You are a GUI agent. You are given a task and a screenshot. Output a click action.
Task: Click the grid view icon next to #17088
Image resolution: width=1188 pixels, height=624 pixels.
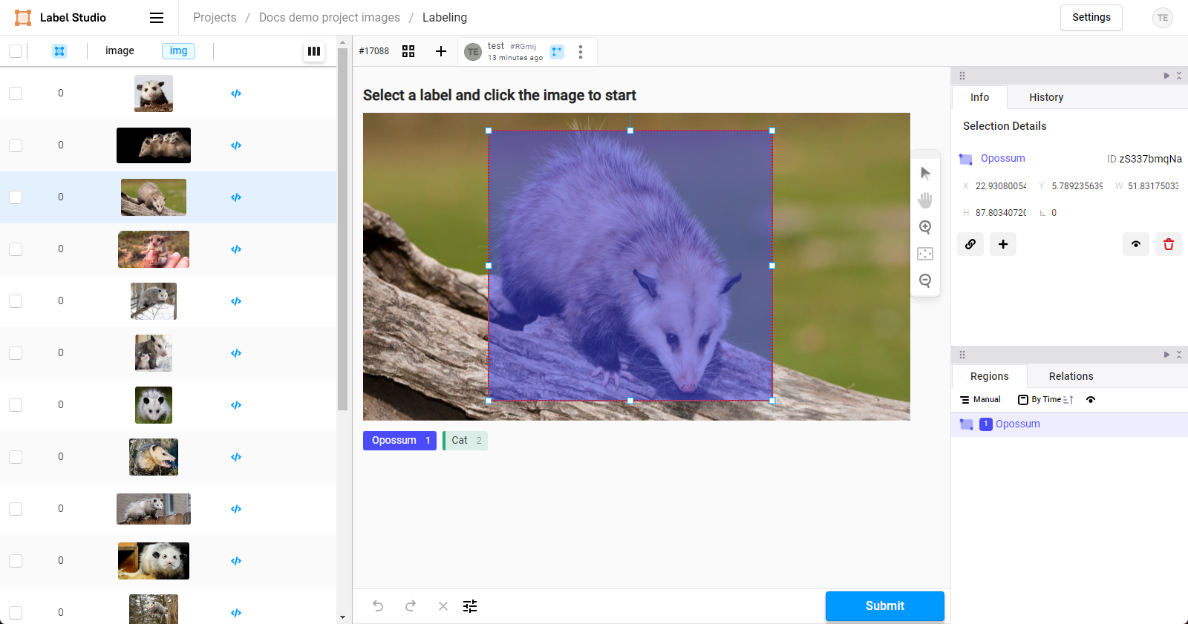click(408, 51)
